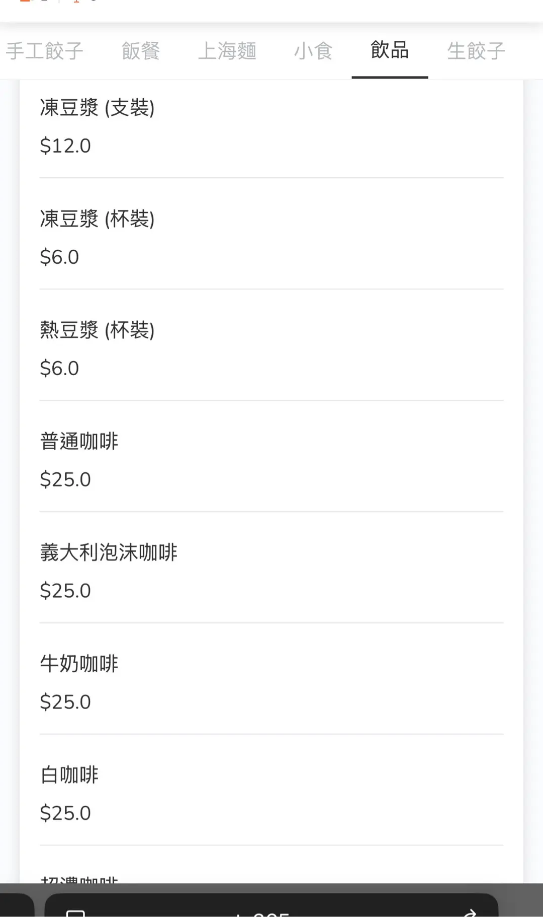Click the $25.0 price under 白咖啡

pyautogui.click(x=65, y=813)
